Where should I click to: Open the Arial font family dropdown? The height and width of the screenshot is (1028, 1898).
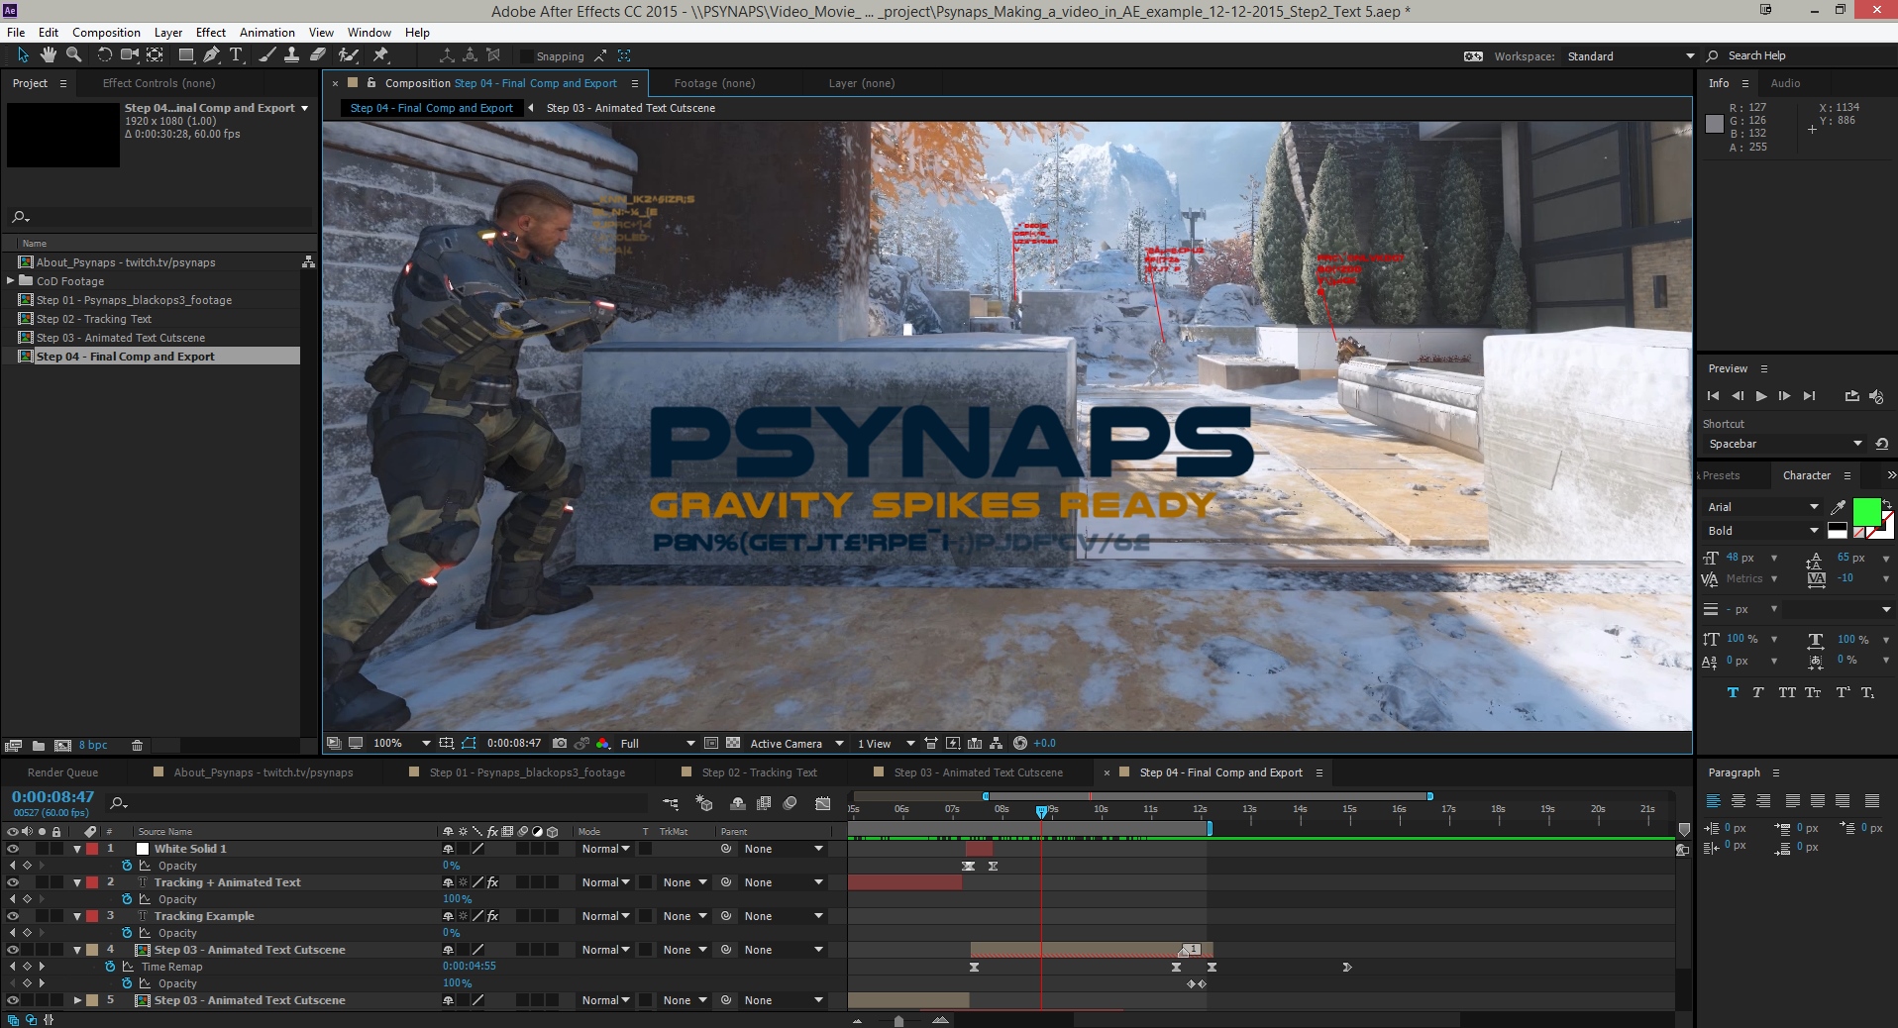(x=1762, y=507)
